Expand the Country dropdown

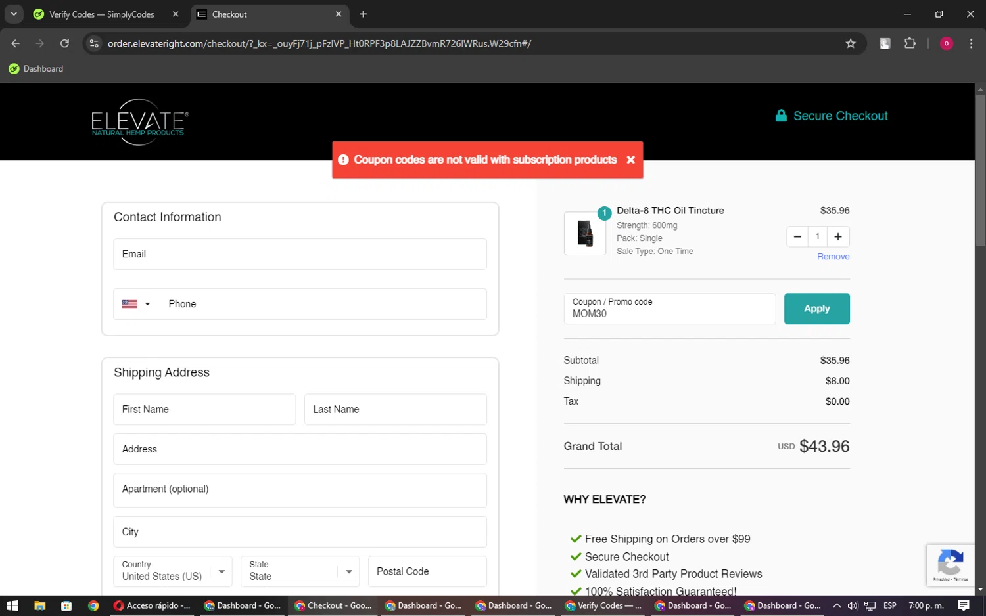[222, 571]
